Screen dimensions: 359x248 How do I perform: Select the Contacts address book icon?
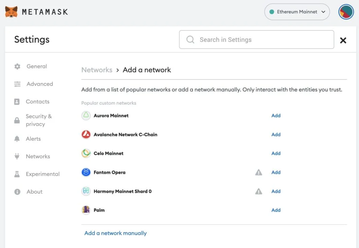[x=17, y=102]
